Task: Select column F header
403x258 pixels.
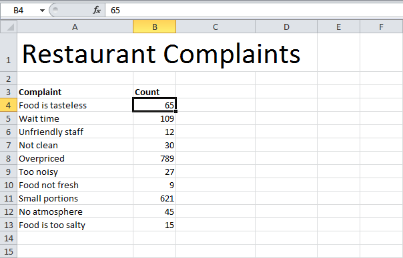Action: (x=381, y=27)
